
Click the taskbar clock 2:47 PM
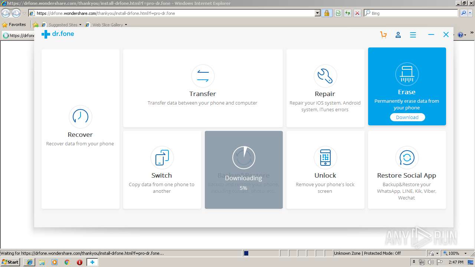(456, 262)
